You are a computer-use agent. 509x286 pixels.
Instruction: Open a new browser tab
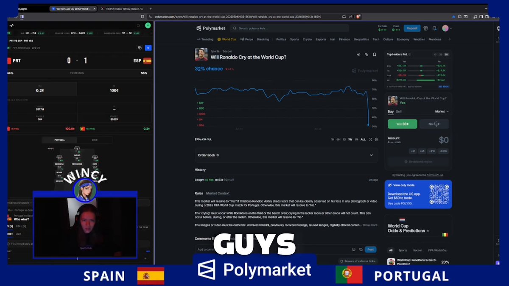click(151, 8)
